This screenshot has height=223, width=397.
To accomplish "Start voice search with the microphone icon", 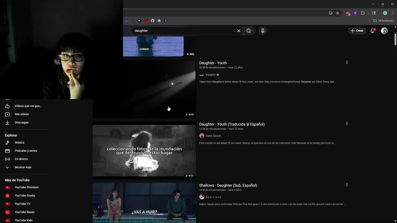I will click(263, 31).
